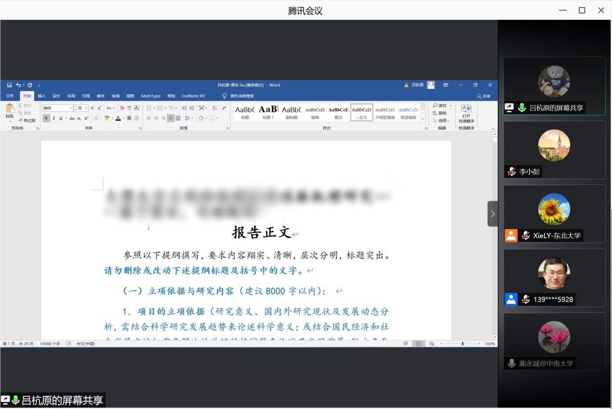Screen dimensions: 612x409
Task: Toggle Bold formatting in the ribbon
Action: tap(46, 118)
